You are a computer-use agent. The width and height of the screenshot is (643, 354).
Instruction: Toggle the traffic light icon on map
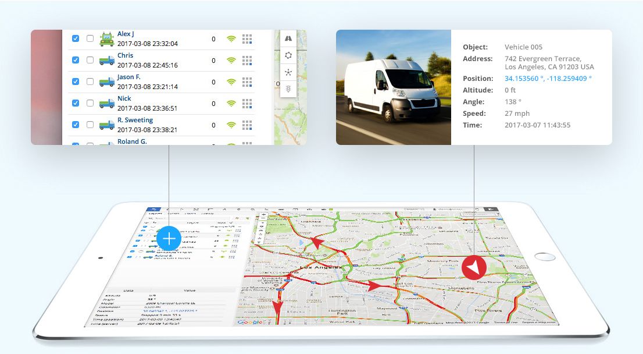coord(288,89)
